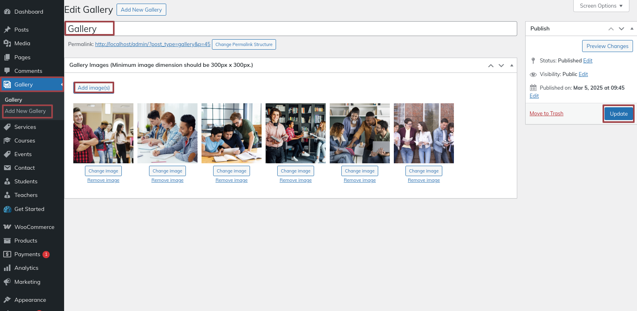
Task: Click the Get Started globe icon
Action: [x=7, y=209]
